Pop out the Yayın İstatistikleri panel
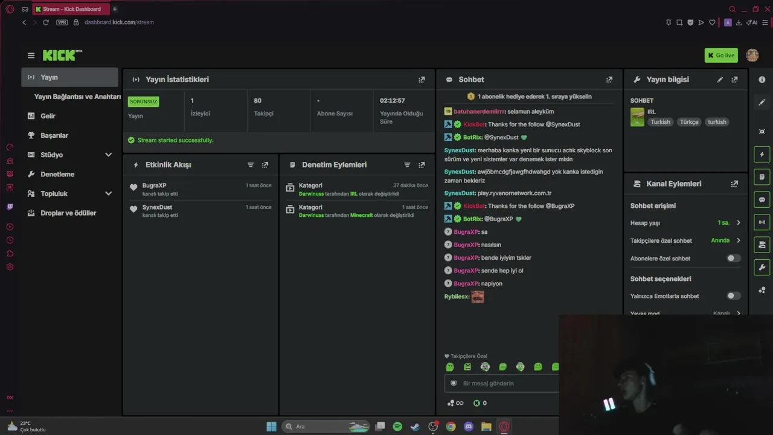Screen dimensions: 773x435 [x=422, y=80]
